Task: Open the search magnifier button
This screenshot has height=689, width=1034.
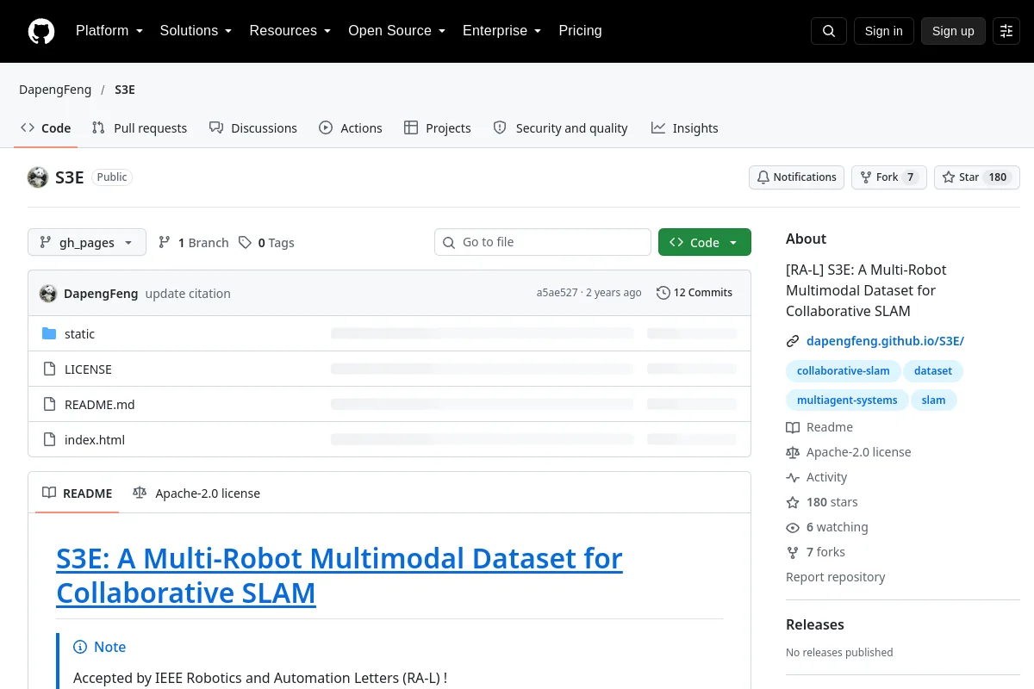Action: point(829,31)
